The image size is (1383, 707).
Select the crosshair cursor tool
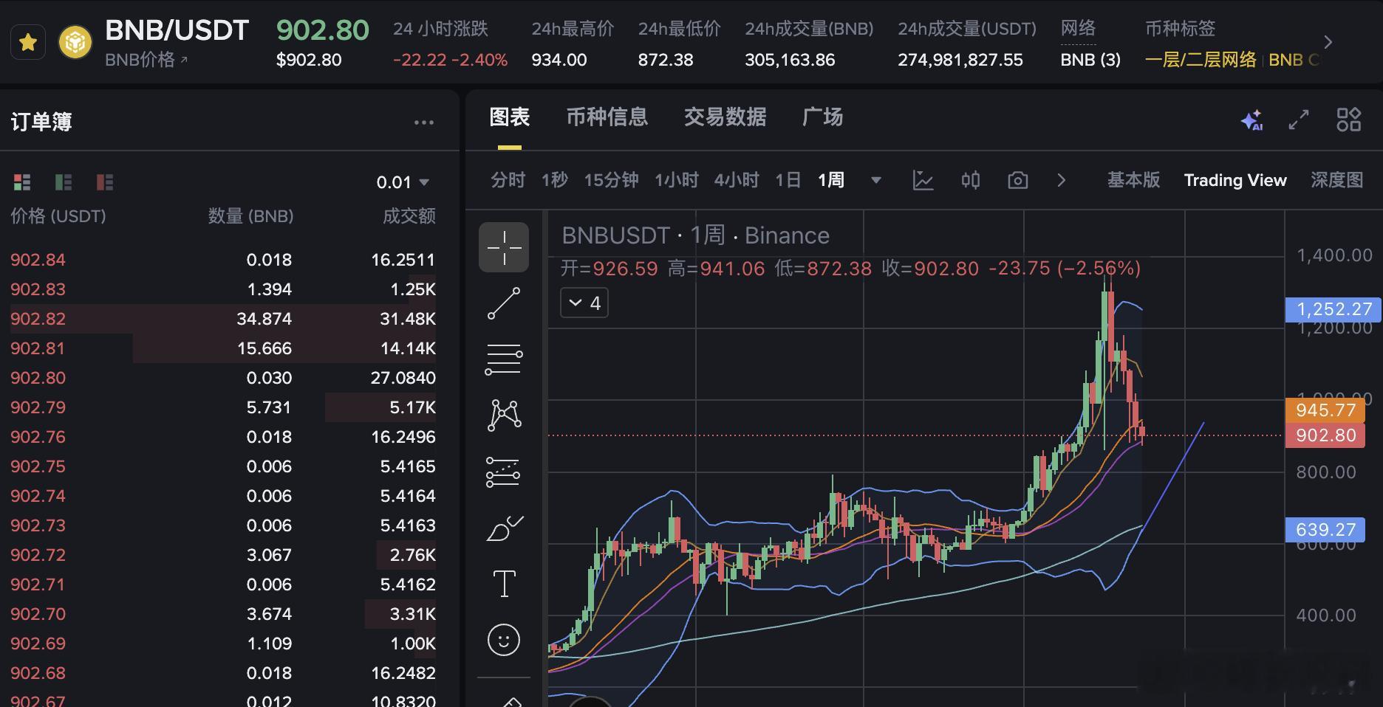503,247
